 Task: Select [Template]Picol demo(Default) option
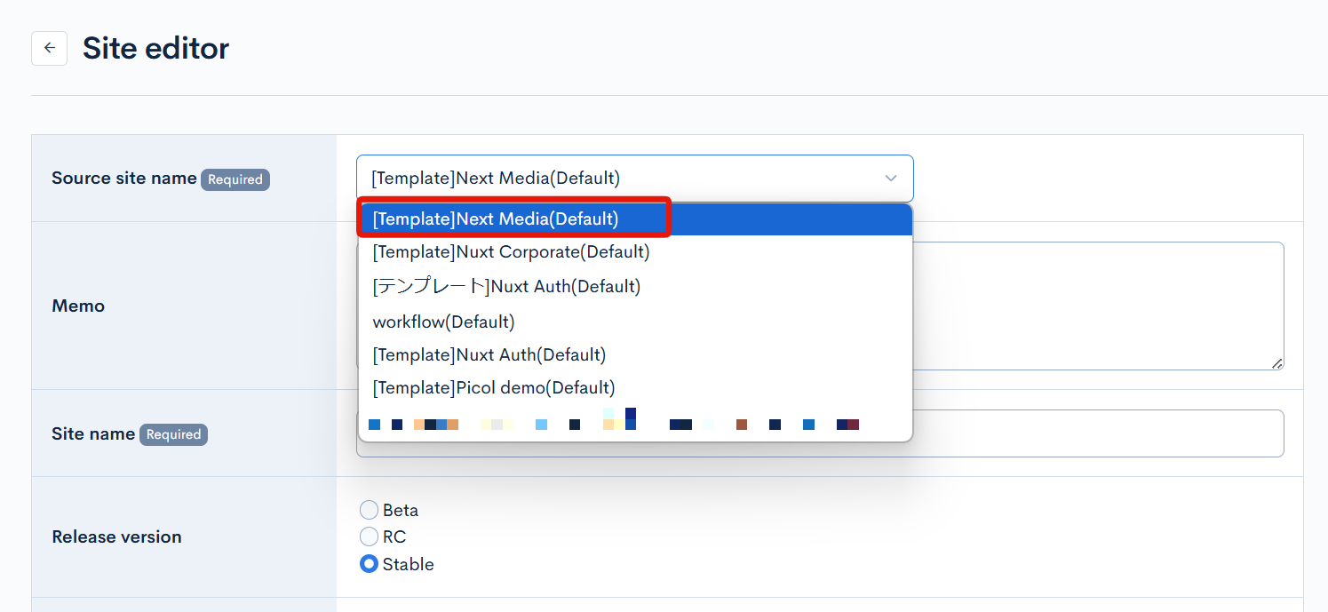point(493,387)
